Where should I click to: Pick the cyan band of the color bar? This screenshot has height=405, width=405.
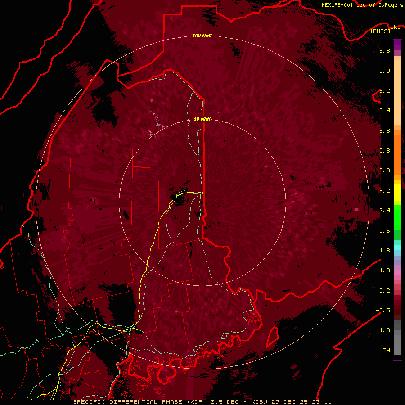click(x=397, y=247)
